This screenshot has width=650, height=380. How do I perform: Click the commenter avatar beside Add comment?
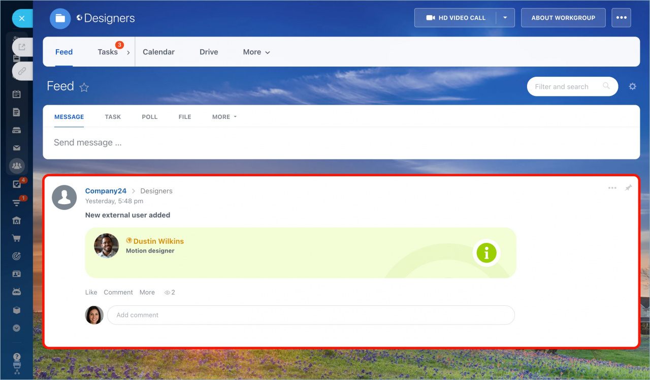coord(94,315)
